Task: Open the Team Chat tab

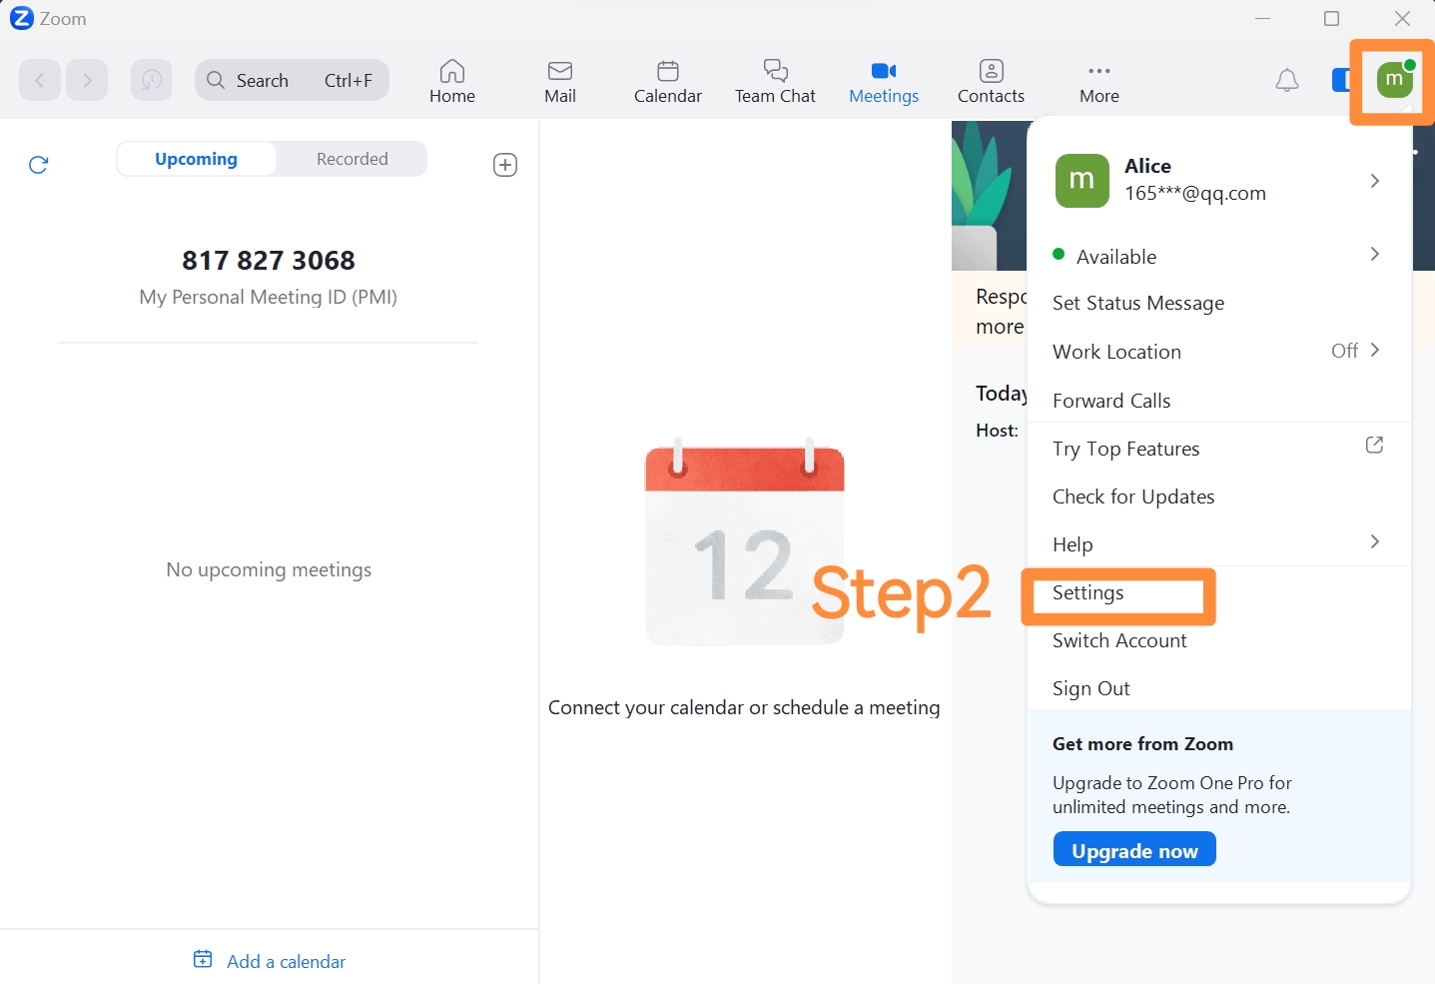Action: [775, 81]
